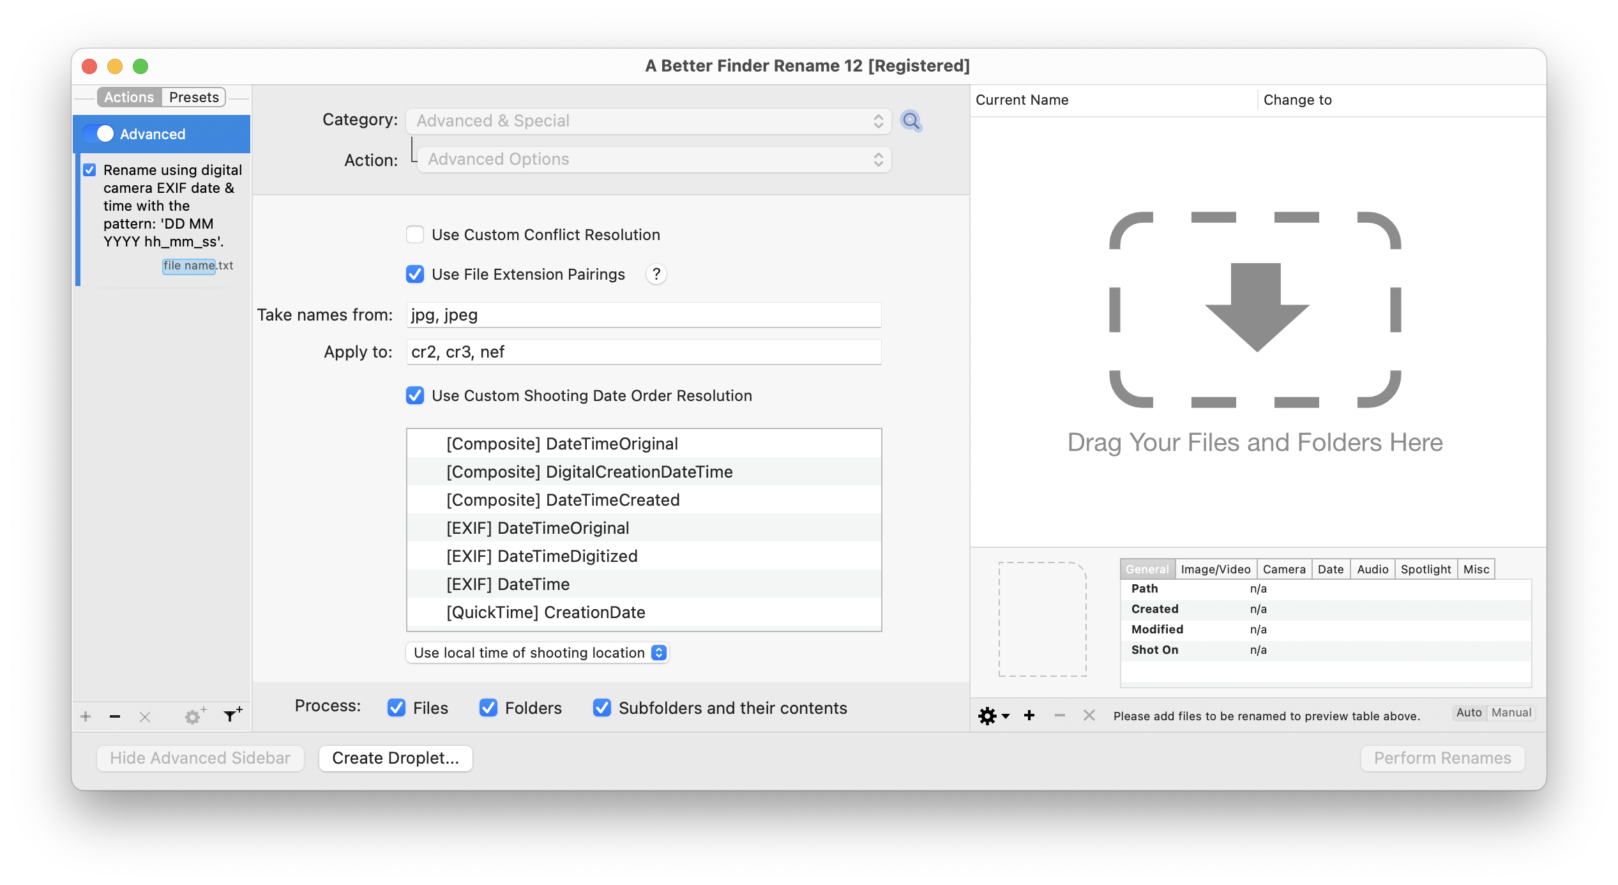
Task: Select [EXIF] DateTimeDigitized row
Action: [x=644, y=556]
